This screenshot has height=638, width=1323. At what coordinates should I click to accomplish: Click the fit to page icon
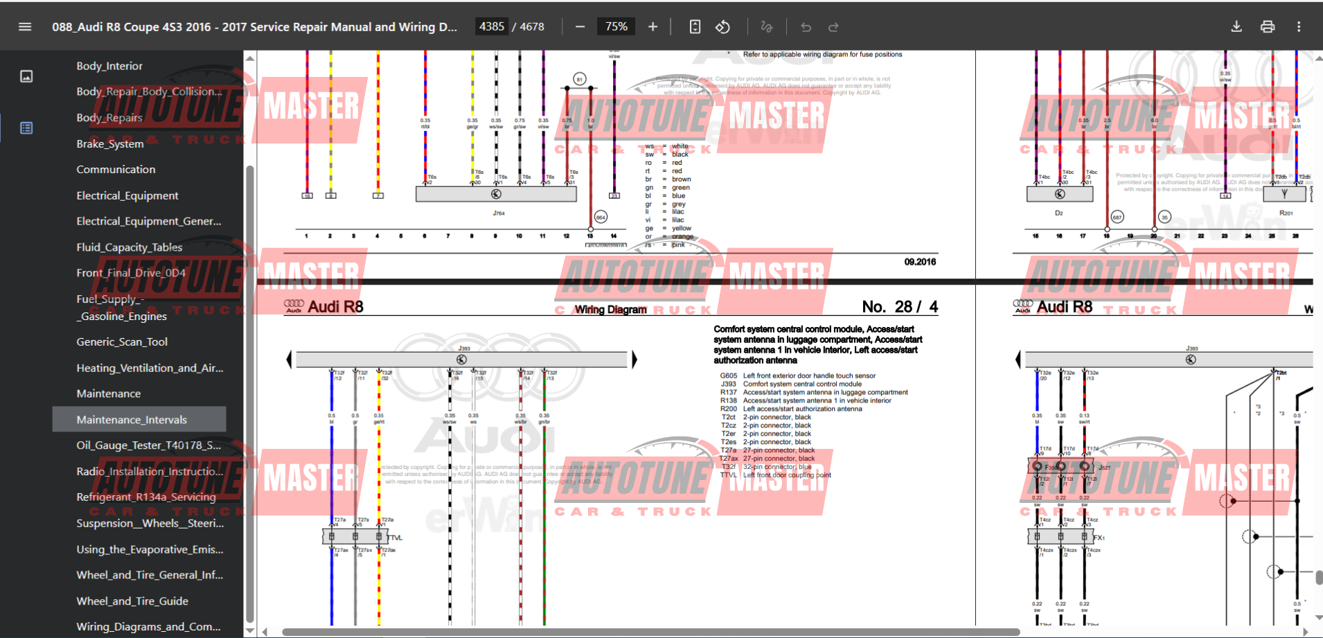pos(695,27)
